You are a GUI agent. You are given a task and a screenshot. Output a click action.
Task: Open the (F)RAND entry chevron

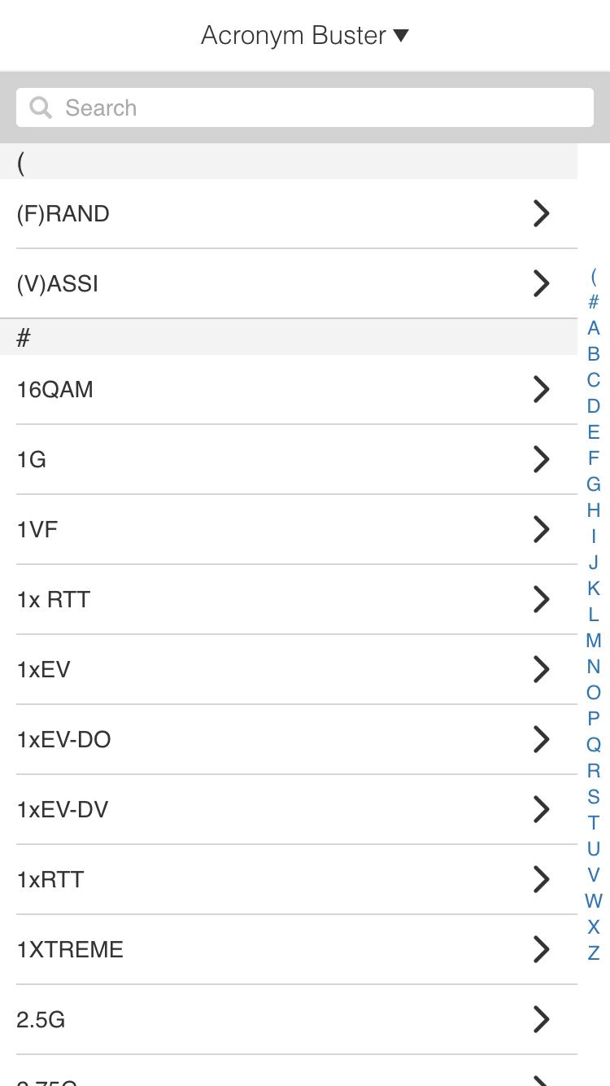click(542, 213)
